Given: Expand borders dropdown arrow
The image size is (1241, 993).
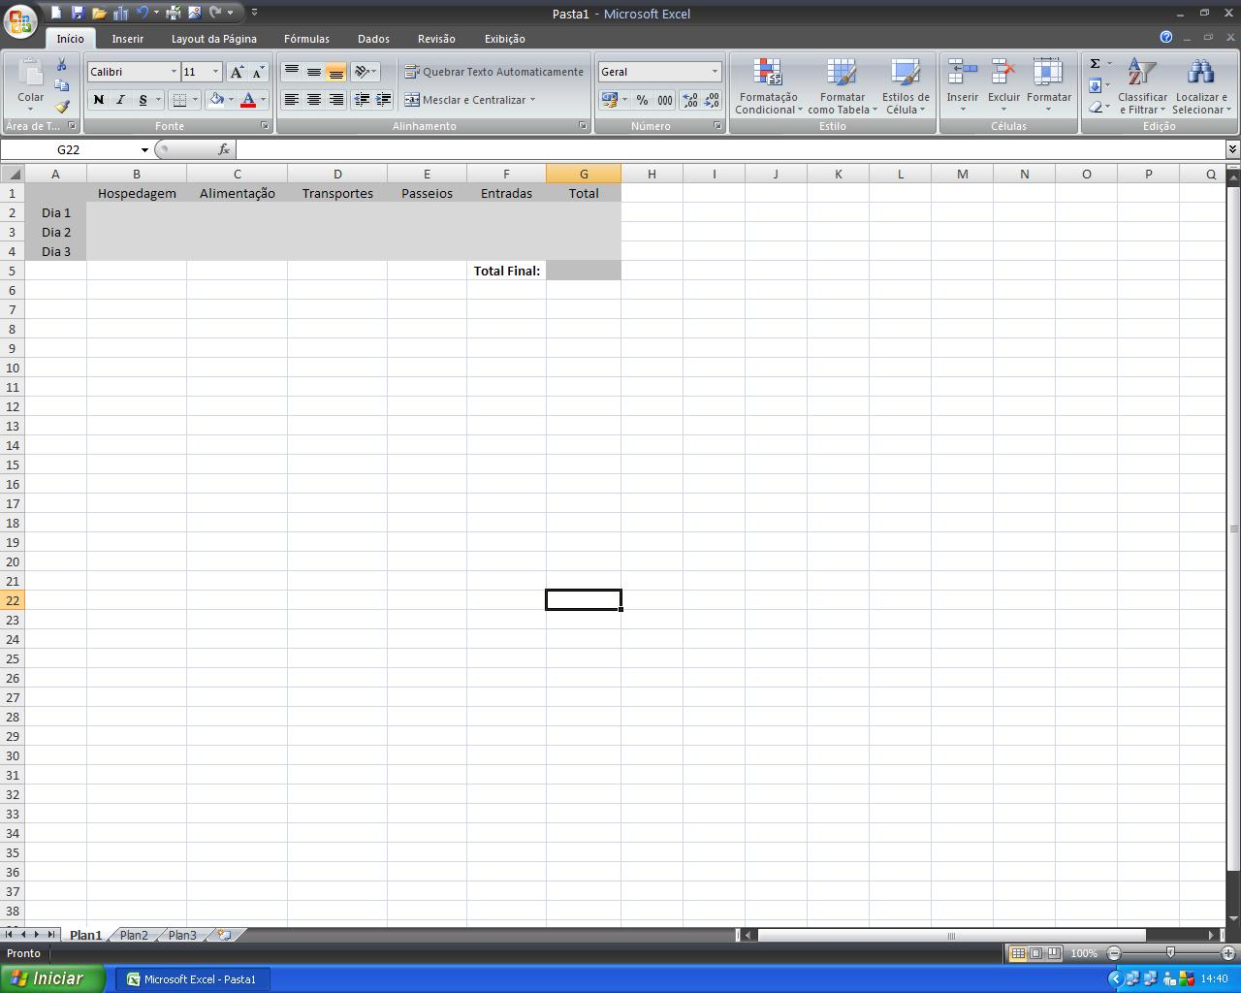Looking at the screenshot, I should tap(195, 100).
